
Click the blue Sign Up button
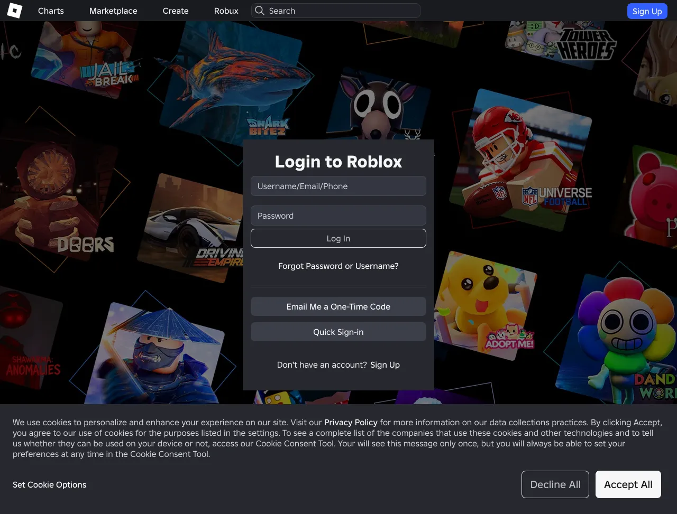647,11
